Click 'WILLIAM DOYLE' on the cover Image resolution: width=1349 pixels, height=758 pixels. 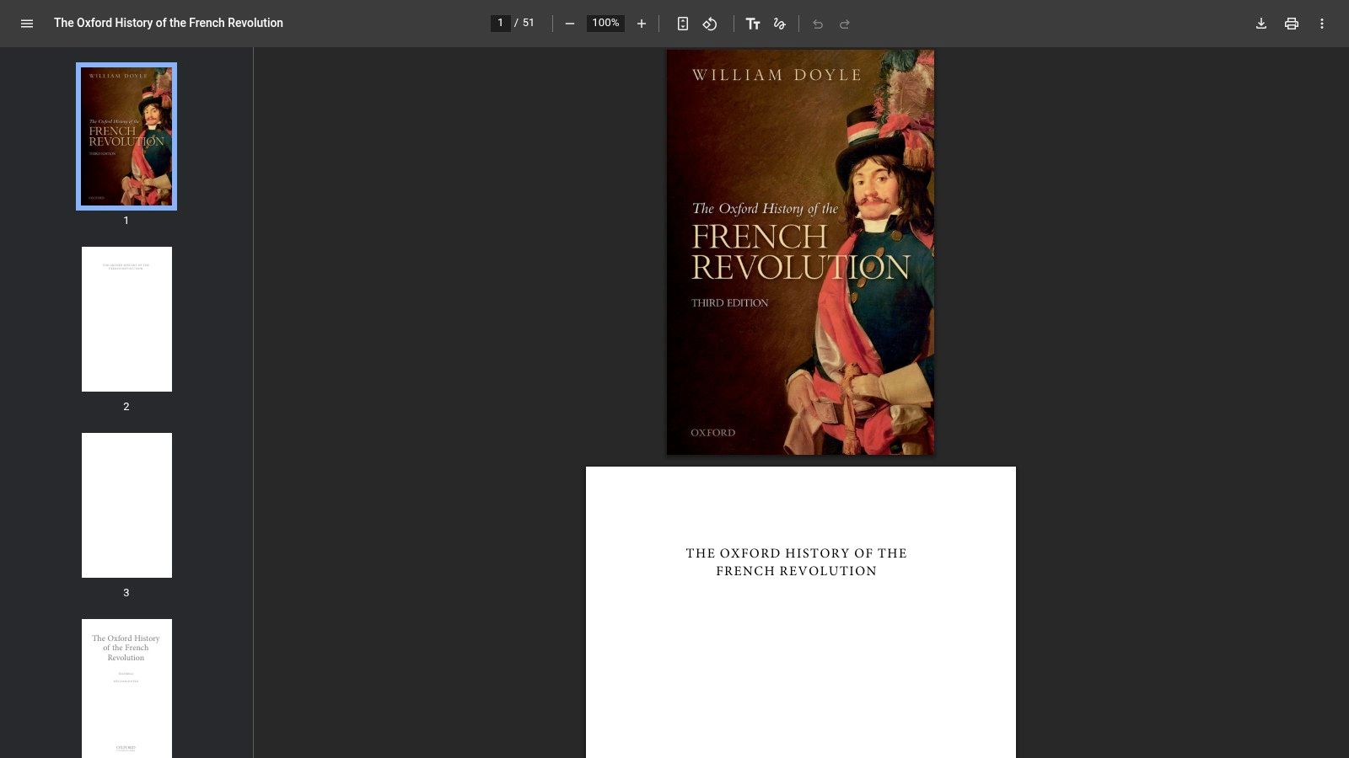click(777, 75)
